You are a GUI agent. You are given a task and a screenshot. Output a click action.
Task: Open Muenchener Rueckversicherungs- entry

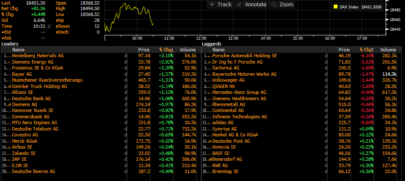coord(48,80)
